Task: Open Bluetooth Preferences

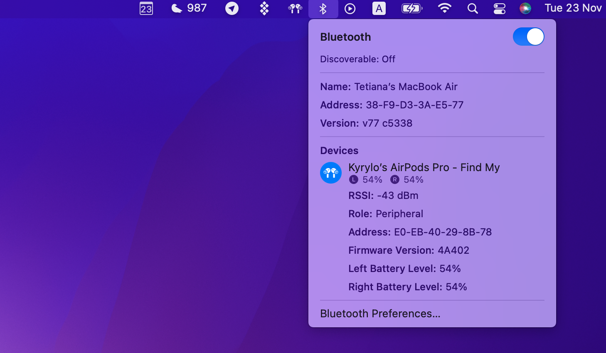Action: tap(380, 314)
